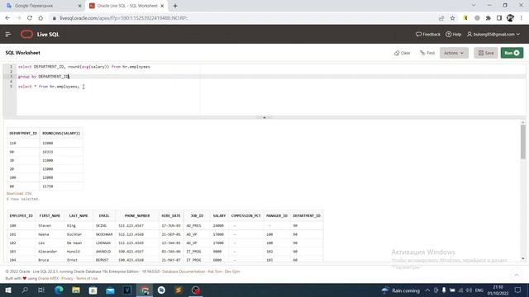The width and height of the screenshot is (529, 297).
Task: Close the Oracle Live SQL tab
Action: (x=162, y=6)
